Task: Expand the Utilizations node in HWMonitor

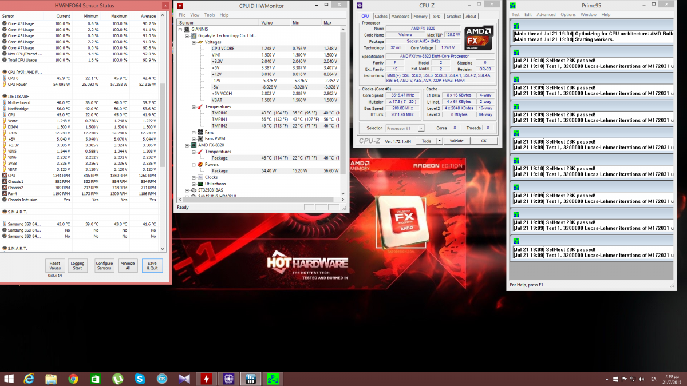Action: pos(194,184)
